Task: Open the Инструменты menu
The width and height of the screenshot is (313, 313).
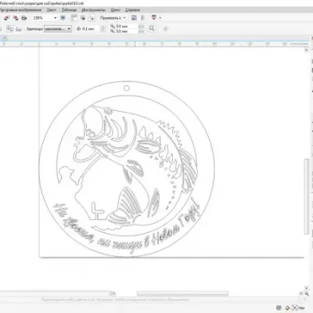Action: pos(94,10)
